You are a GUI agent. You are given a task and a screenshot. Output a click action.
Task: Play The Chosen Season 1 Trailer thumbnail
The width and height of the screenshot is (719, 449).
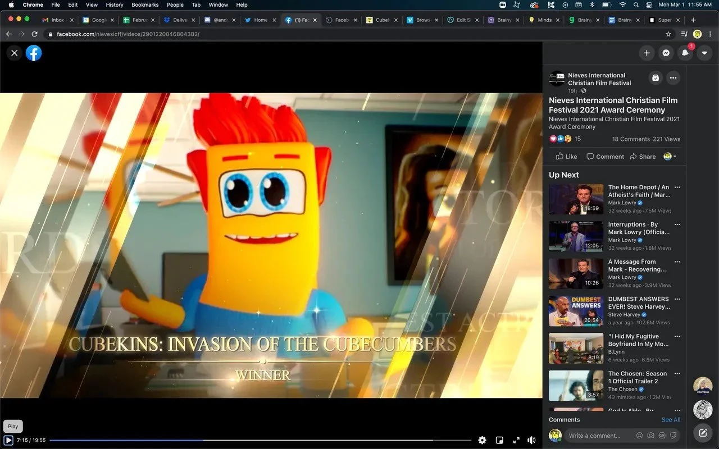576,385
